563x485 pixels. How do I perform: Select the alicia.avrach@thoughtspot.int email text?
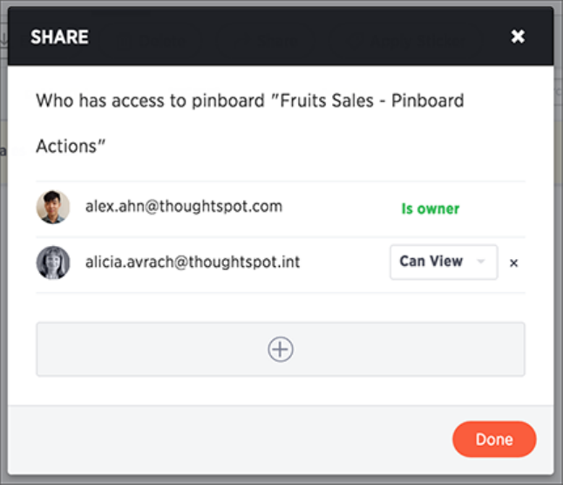192,261
